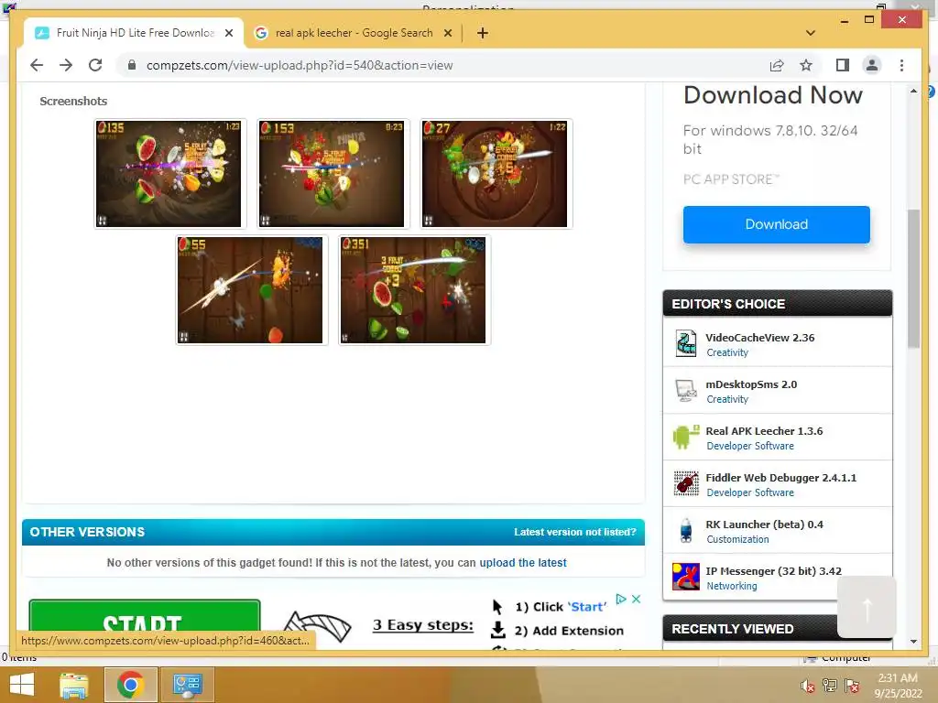
Task: Open the Fruit Ninja screenshot showing score 135
Action: tap(169, 173)
